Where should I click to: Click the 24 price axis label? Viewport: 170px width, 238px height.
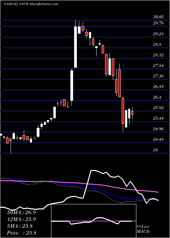pyautogui.click(x=155, y=150)
